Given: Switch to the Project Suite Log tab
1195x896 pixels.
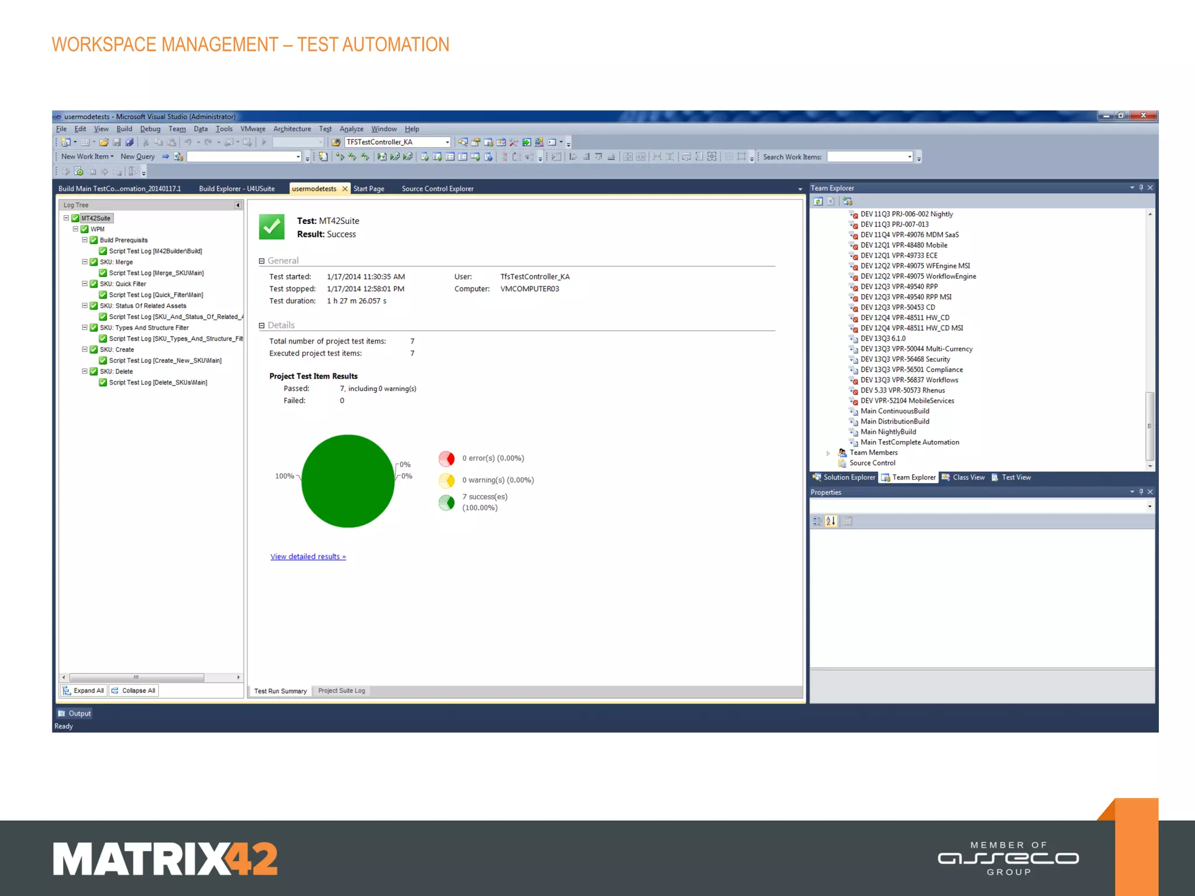Looking at the screenshot, I should pyautogui.click(x=341, y=691).
